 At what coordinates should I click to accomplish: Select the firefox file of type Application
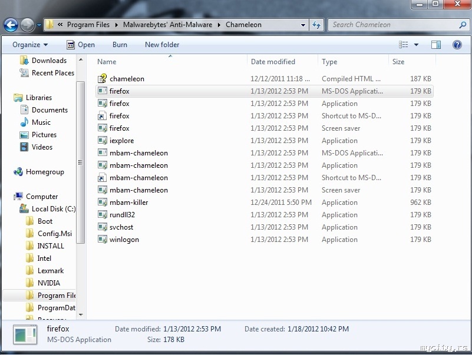pos(265,104)
